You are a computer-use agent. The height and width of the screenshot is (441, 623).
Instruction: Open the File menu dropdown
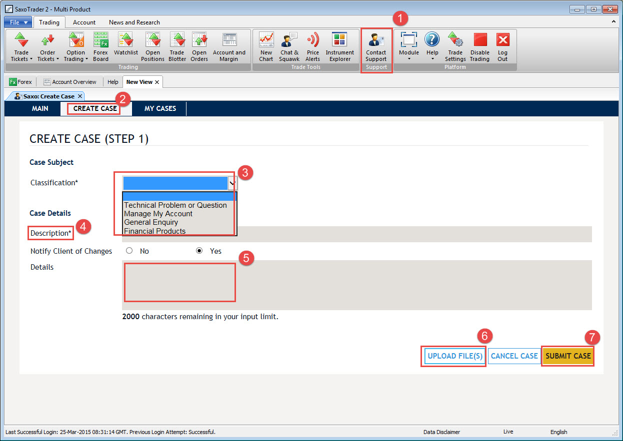coord(18,22)
